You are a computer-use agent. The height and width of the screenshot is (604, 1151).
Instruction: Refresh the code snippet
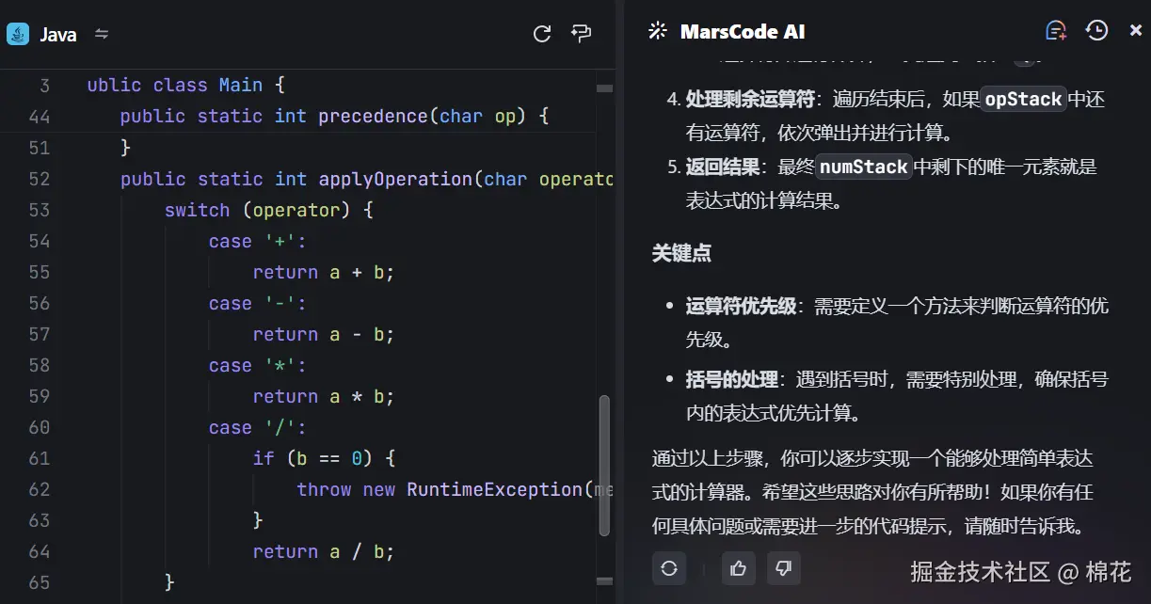point(542,33)
